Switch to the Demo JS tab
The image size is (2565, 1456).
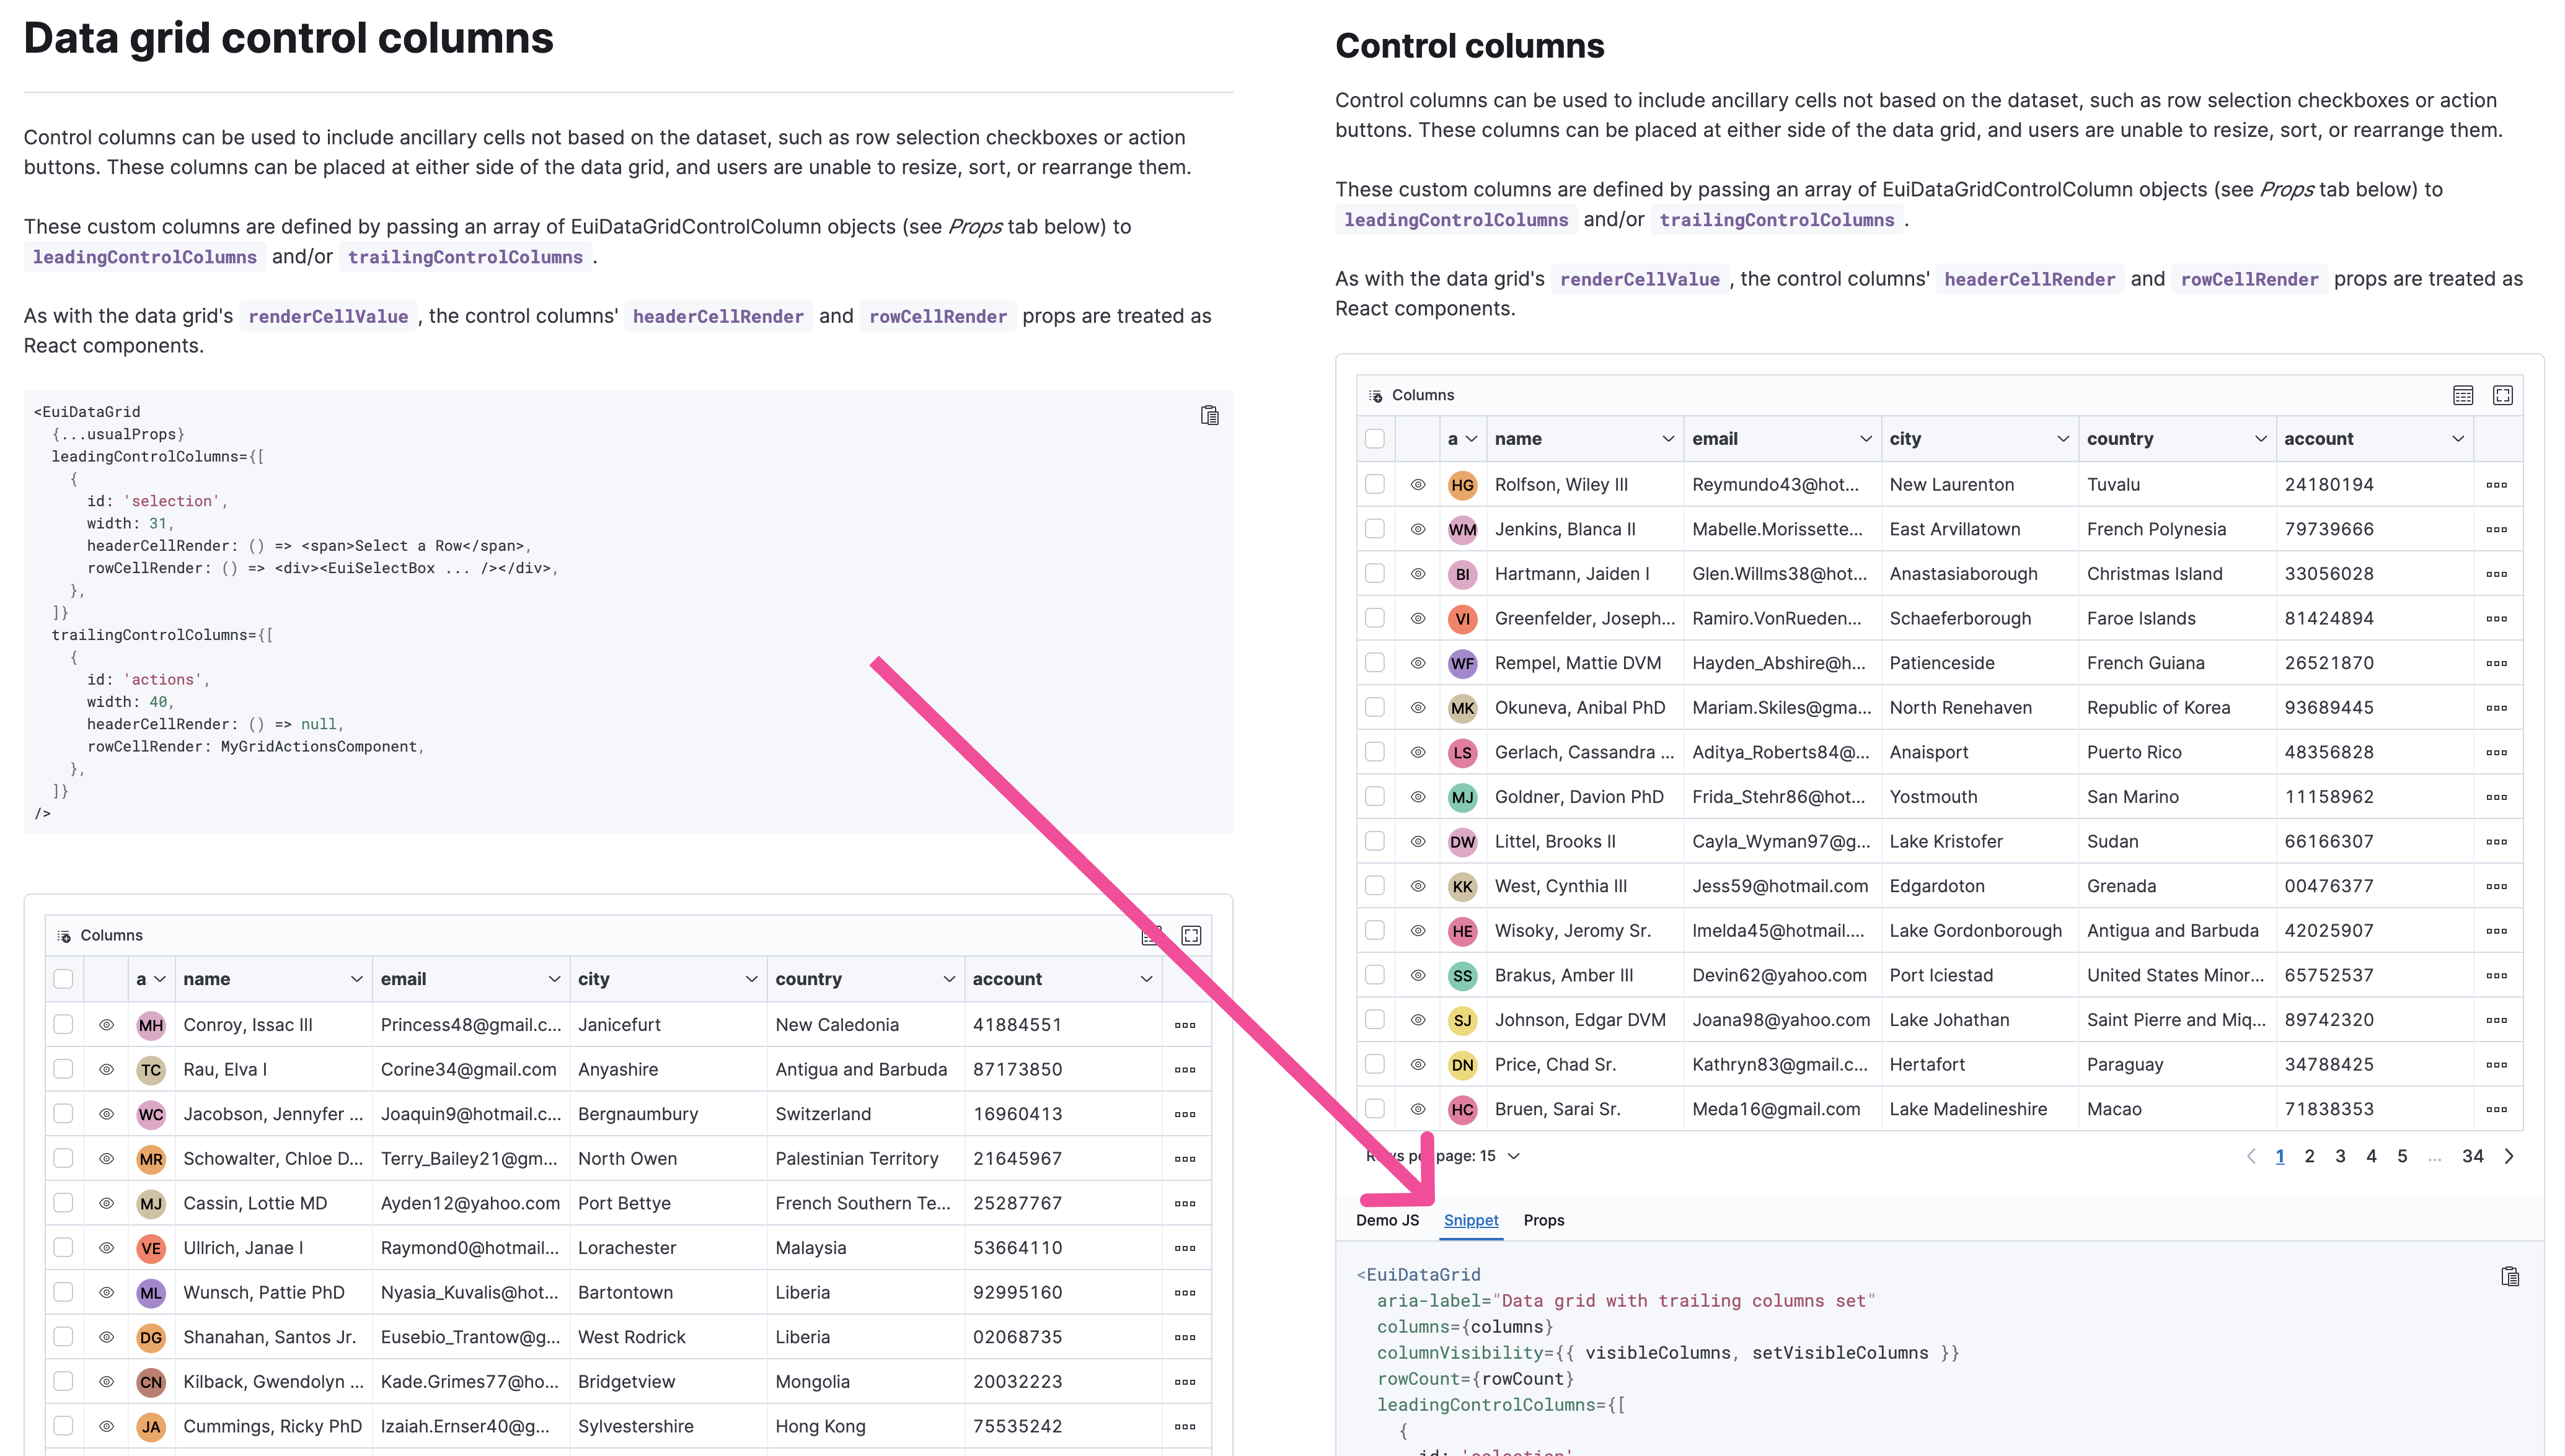point(1387,1220)
